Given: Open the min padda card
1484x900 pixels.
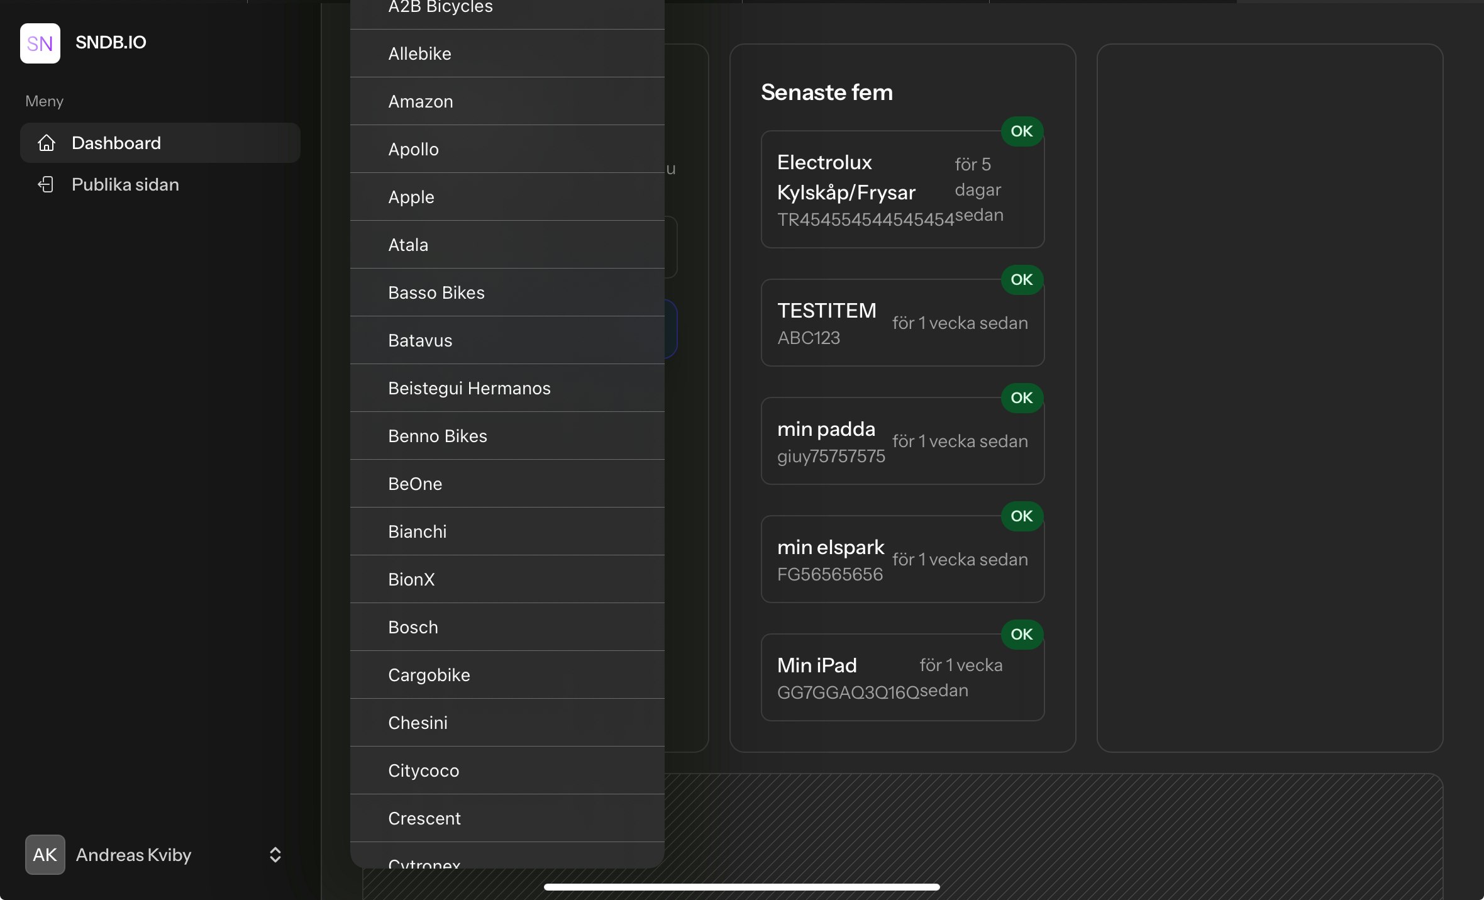Looking at the screenshot, I should (x=902, y=441).
